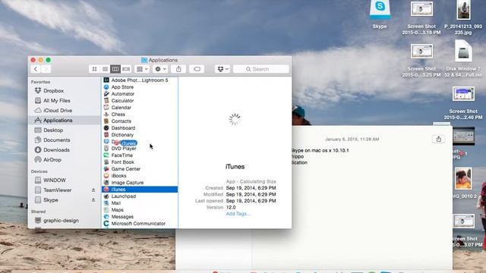The image size is (486, 273).
Task: Select the highlighted iTunes row
Action: tap(140, 190)
